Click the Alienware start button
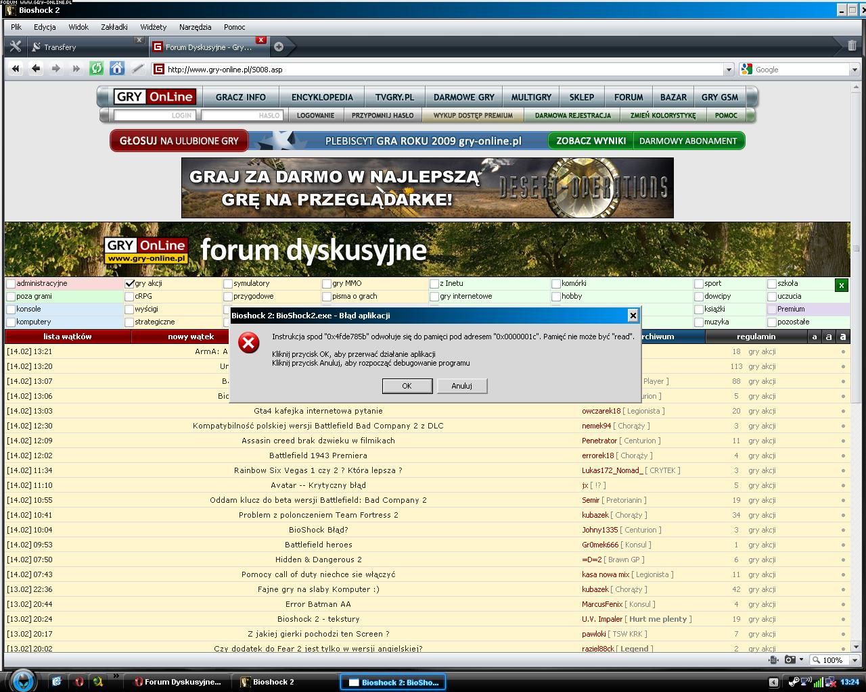The width and height of the screenshot is (866, 692). [x=23, y=681]
